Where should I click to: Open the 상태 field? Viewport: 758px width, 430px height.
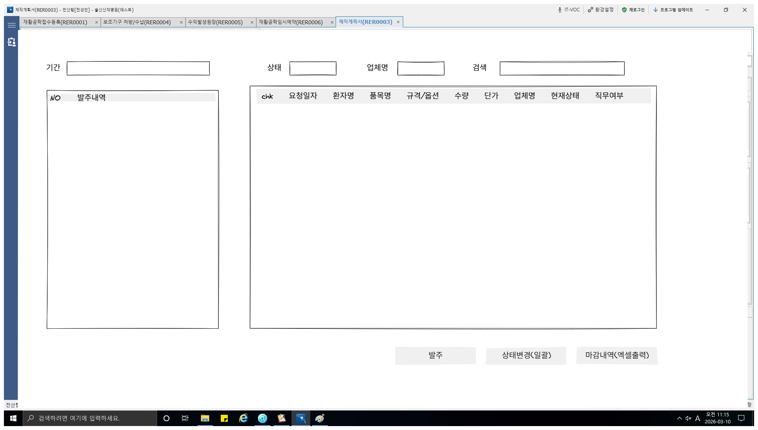(313, 68)
